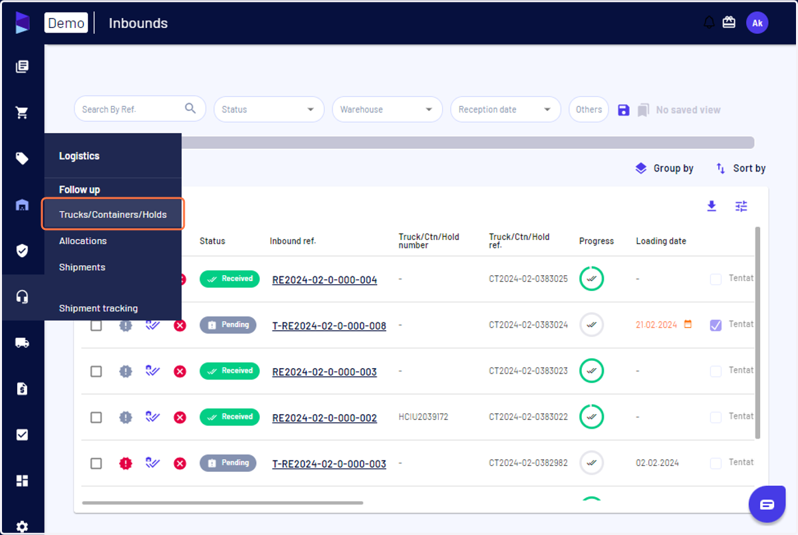This screenshot has width=798, height=535.
Task: Open the chat support bubble
Action: tap(767, 504)
